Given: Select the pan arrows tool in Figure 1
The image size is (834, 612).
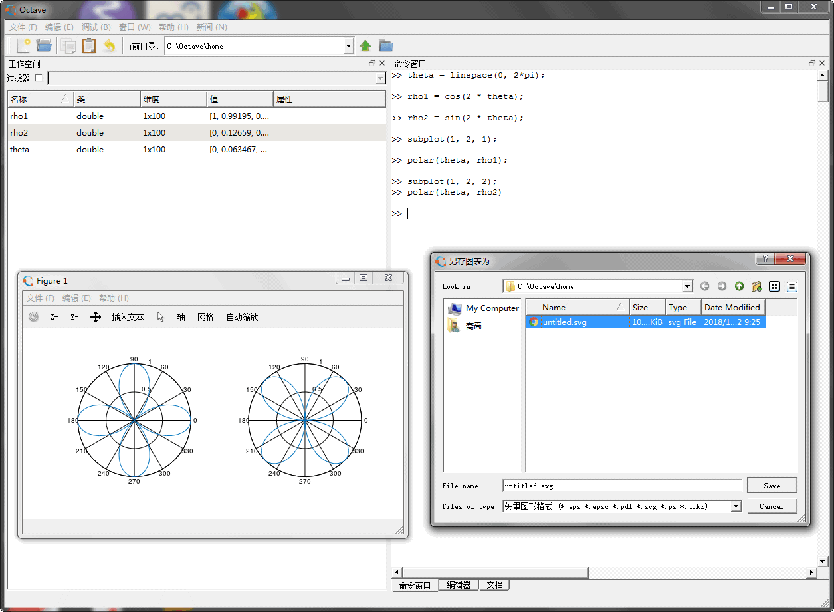Looking at the screenshot, I should coord(96,317).
